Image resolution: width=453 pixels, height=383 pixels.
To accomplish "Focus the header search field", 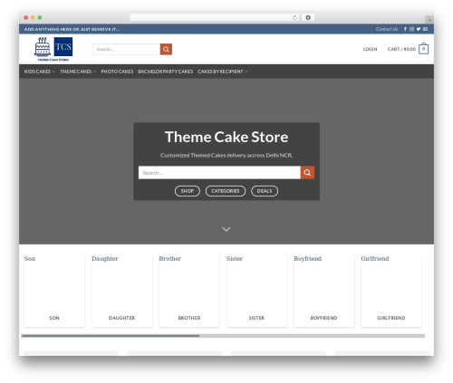I will coord(126,49).
